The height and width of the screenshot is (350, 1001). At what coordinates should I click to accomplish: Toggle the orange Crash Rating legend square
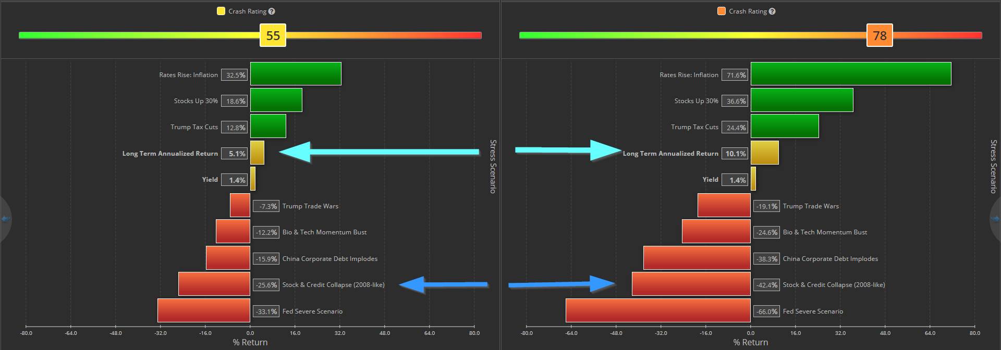(x=722, y=11)
